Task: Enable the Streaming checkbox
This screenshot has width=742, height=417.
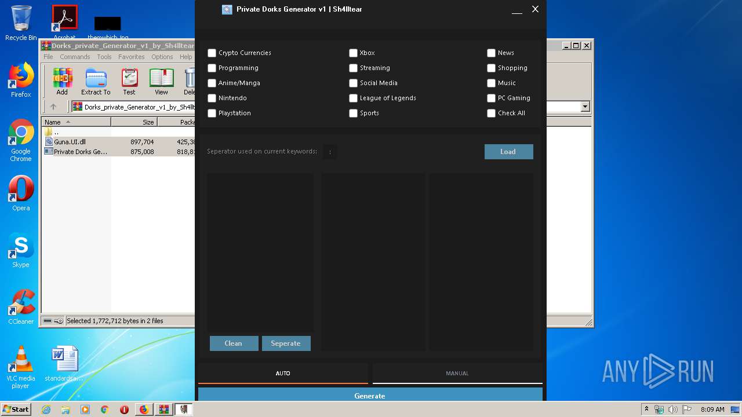Action: [354, 68]
